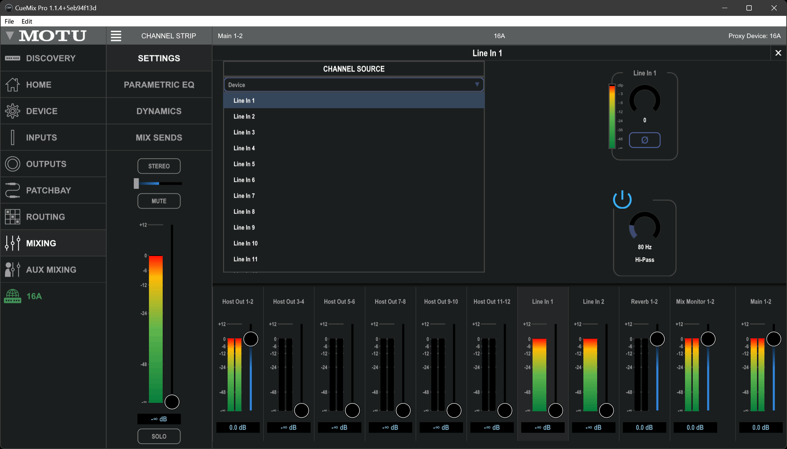The height and width of the screenshot is (449, 787).
Task: Open the Discovery page icon
Action: [x=13, y=58]
